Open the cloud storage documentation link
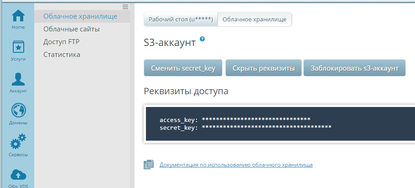The image size is (415, 188). point(236,165)
